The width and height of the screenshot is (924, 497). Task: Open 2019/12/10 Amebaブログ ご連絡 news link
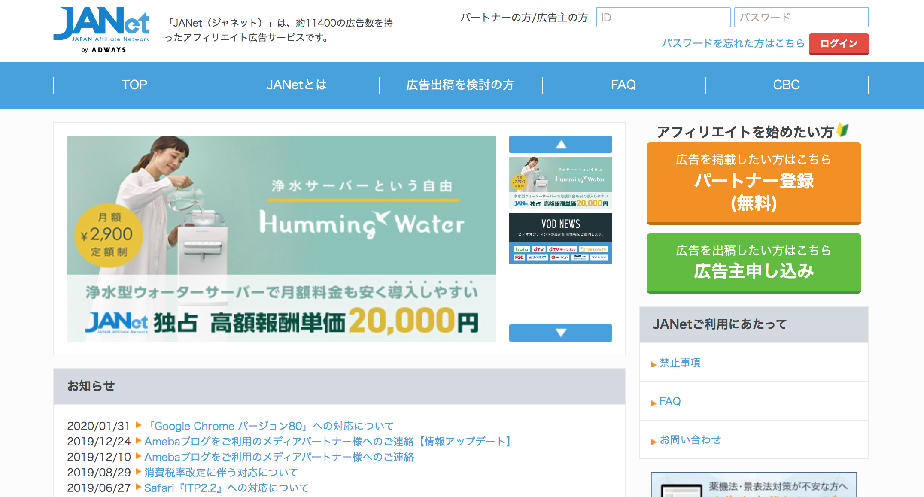[x=279, y=457]
